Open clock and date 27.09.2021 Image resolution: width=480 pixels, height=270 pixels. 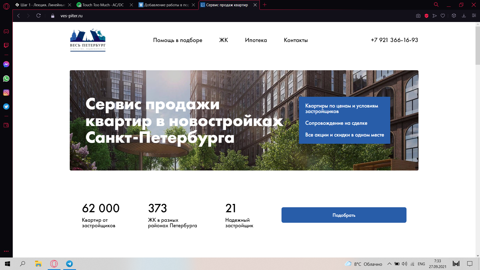point(437,264)
